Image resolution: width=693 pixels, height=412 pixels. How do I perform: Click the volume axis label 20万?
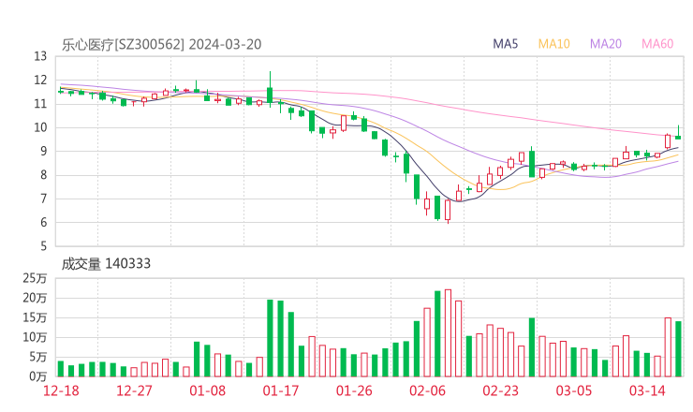click(35, 298)
